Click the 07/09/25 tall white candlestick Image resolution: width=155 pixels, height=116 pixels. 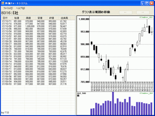pyautogui.click(x=125, y=76)
